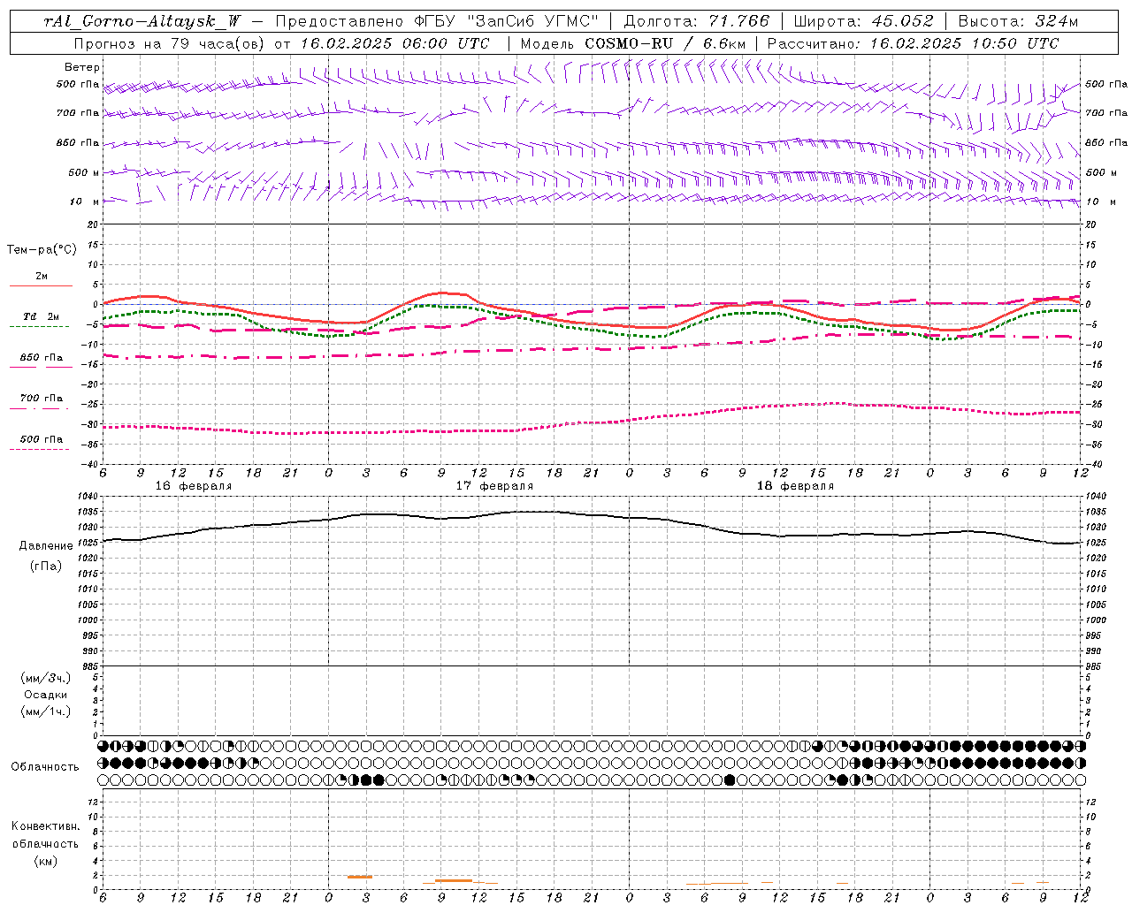Click the 700 гПа entry in temperature legend
Image resolution: width=1132 pixels, height=905 pixels.
[x=42, y=398]
